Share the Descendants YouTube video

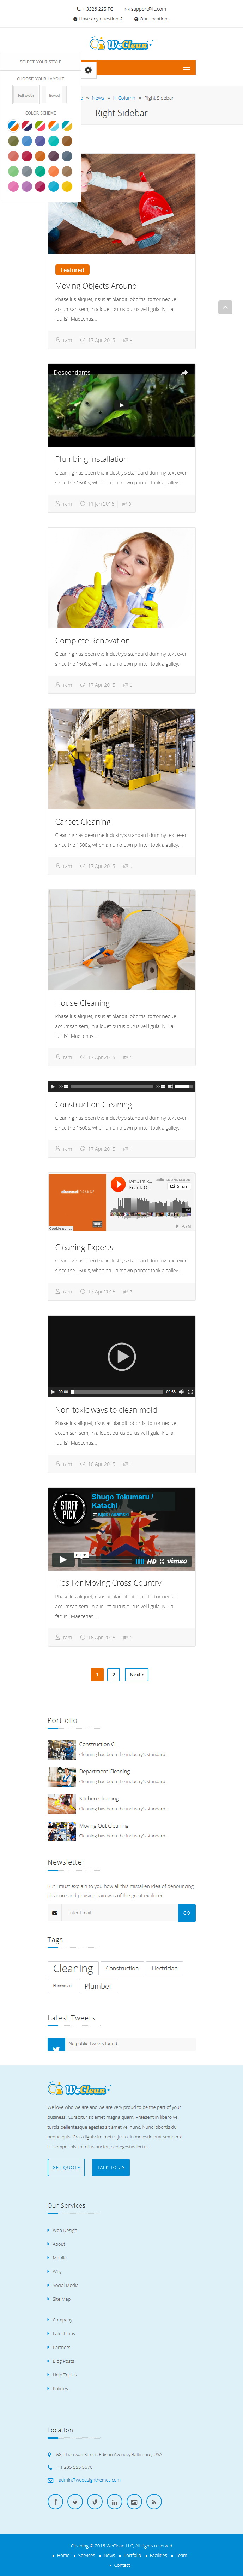pos(184,373)
